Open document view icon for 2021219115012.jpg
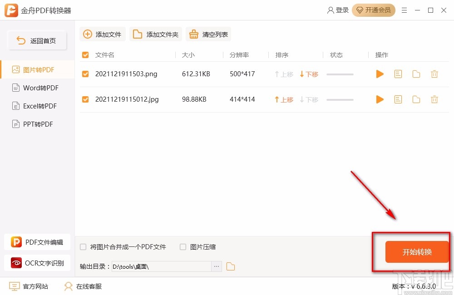454x295 pixels. point(398,99)
